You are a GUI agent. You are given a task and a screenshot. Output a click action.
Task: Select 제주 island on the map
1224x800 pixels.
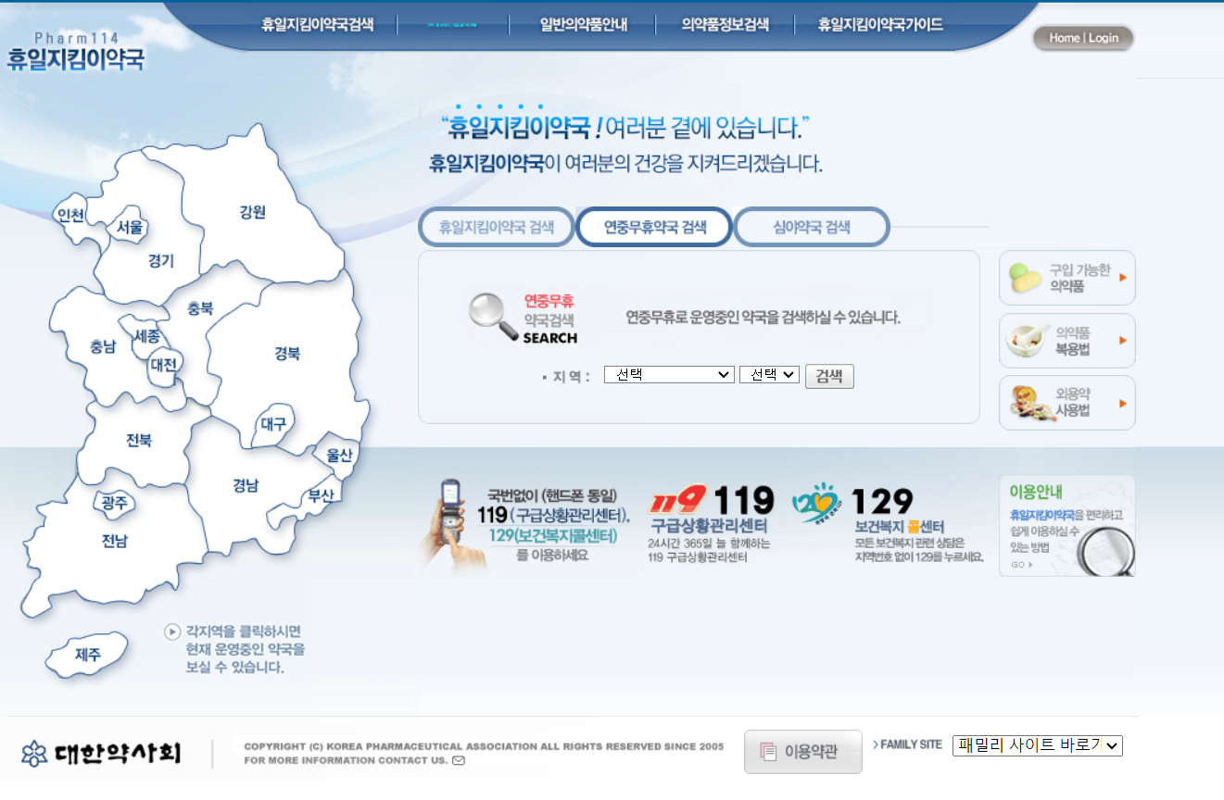tap(88, 654)
